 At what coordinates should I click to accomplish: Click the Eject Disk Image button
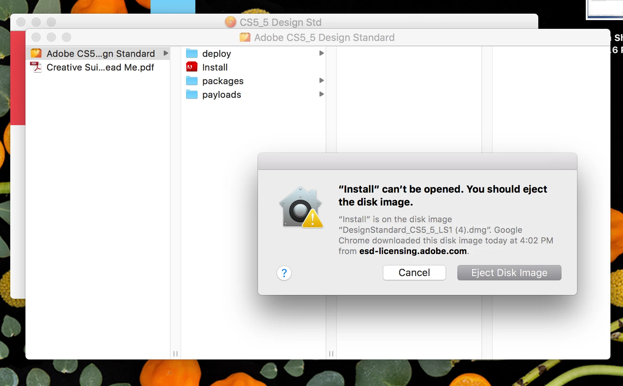click(509, 273)
